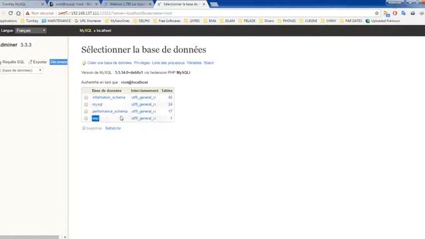Click the Supprimer button below the table
Image resolution: width=425 pixels, height=239 pixels.
92,128
